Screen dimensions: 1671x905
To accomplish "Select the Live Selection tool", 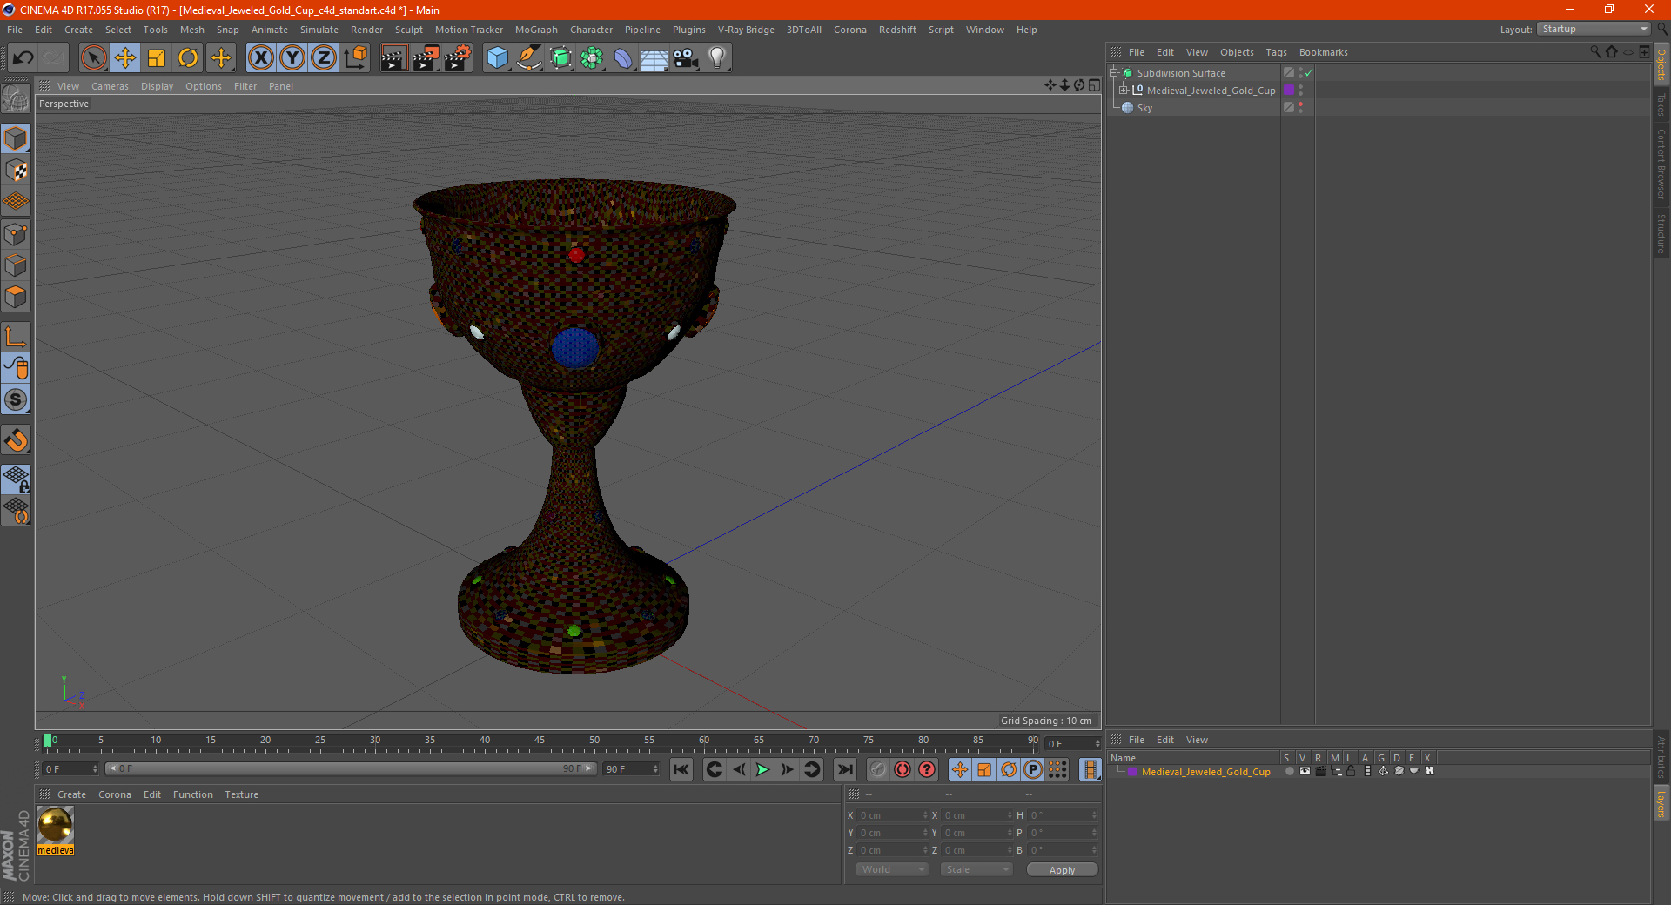I will click(93, 58).
